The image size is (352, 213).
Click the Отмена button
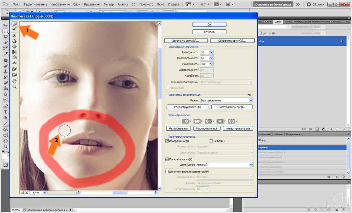pos(209,32)
